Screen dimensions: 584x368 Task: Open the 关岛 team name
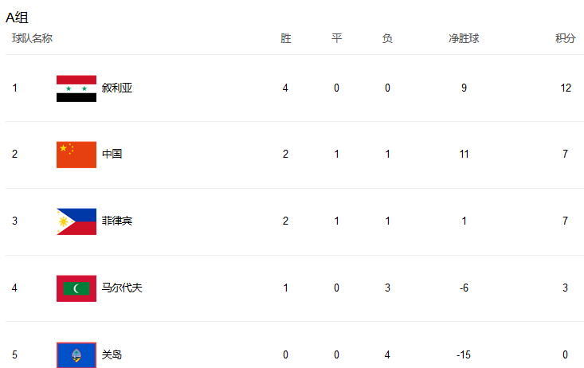click(112, 355)
